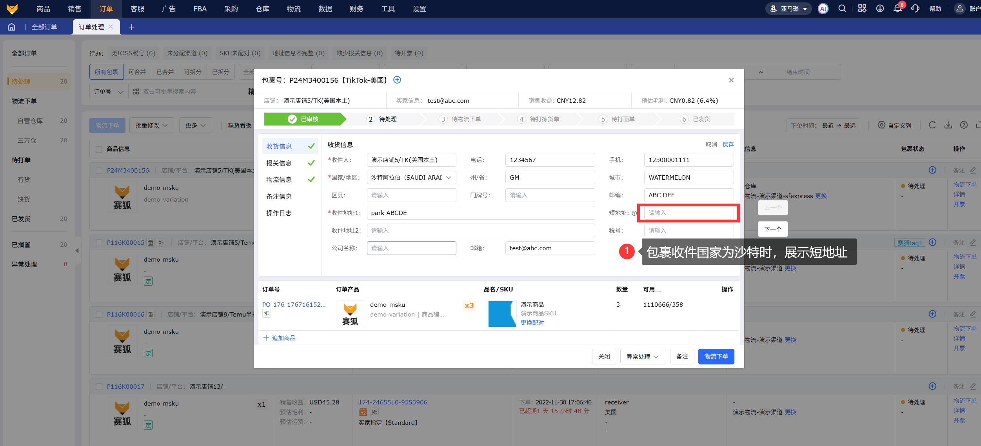The height and width of the screenshot is (446, 981).
Task: Open the search magnifier in the top bar
Action: (842, 9)
